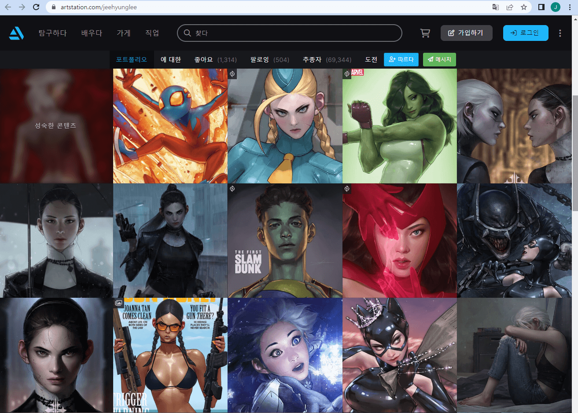The width and height of the screenshot is (578, 413).
Task: Switch to the 도전 tab
Action: pos(371,59)
